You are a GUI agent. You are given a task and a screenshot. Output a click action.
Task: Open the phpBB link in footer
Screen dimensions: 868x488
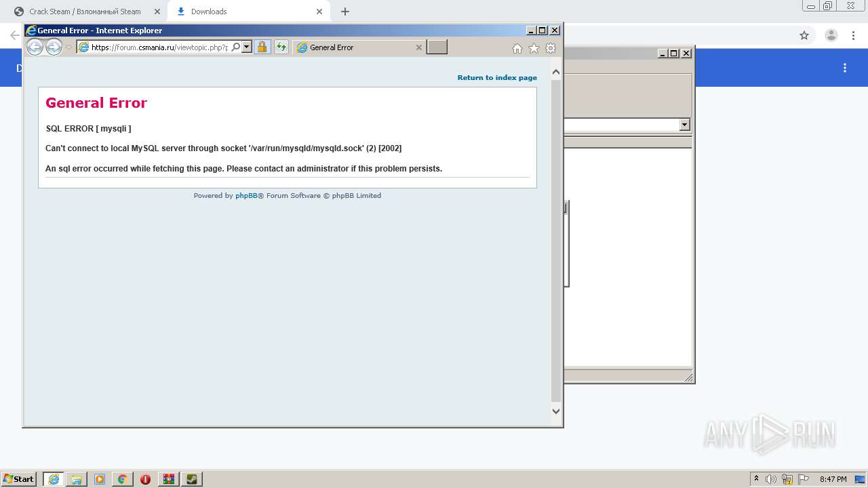point(246,195)
